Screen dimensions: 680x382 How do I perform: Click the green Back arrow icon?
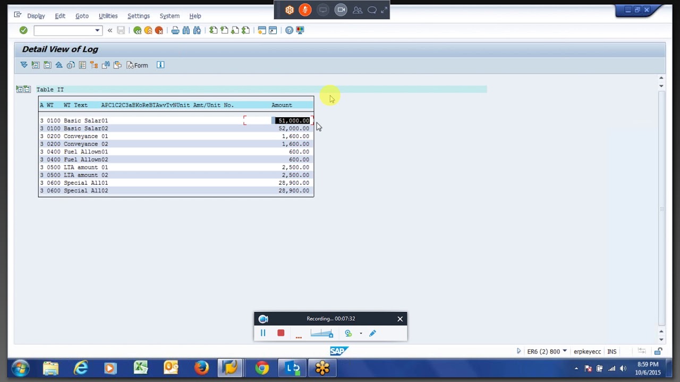[138, 30]
